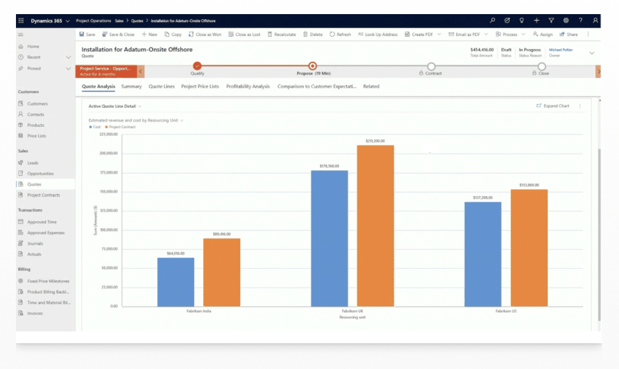Go to Home in sidebar
This screenshot has height=369, width=619.
pyautogui.click(x=33, y=46)
